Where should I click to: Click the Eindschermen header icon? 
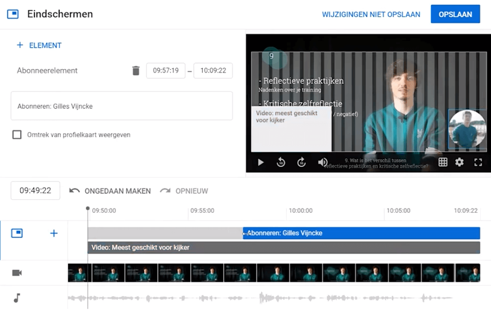13,14
